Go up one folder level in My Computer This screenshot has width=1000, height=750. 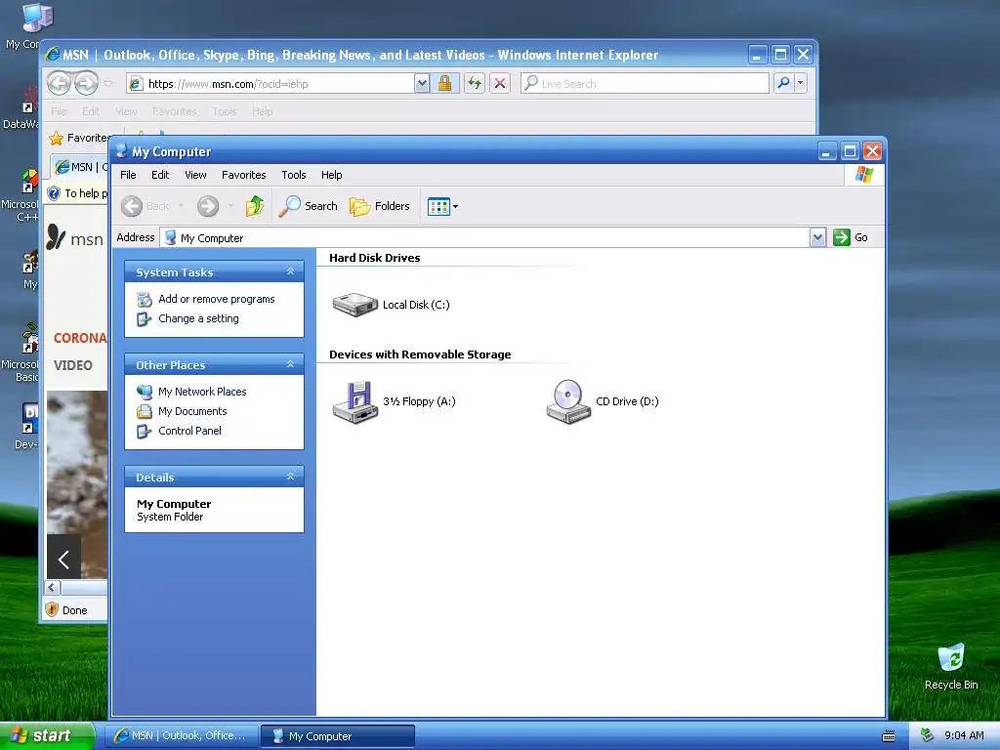click(255, 206)
